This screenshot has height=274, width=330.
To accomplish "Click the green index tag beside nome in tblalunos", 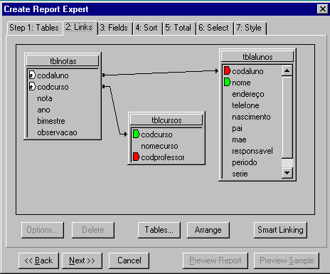I will pyautogui.click(x=227, y=82).
